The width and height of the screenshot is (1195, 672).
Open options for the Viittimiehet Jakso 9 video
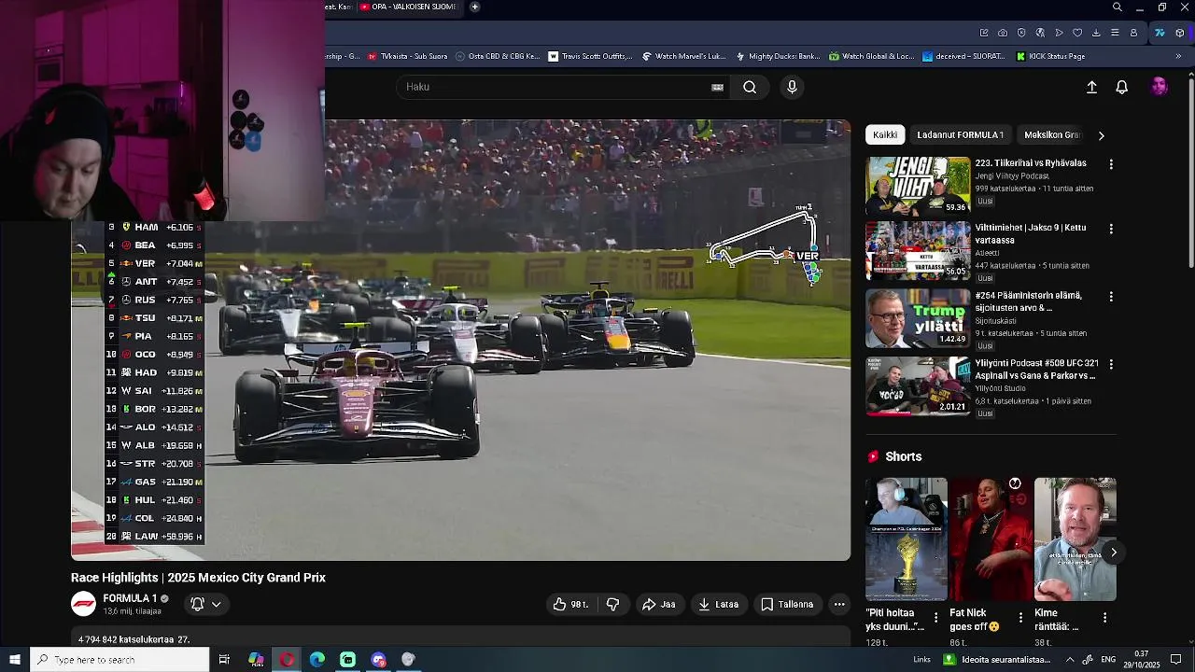point(1111,229)
